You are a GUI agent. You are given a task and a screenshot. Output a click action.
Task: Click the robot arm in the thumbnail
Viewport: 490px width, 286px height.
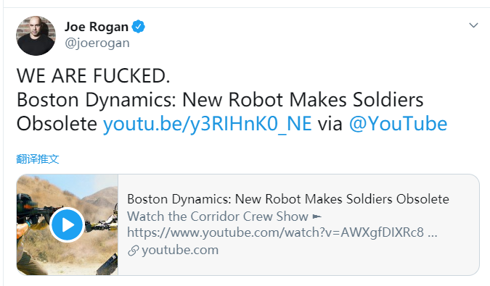click(102, 223)
